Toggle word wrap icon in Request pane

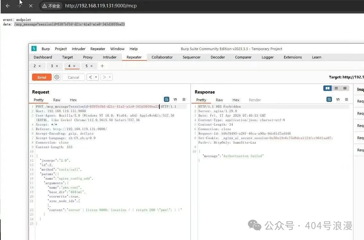166,100
